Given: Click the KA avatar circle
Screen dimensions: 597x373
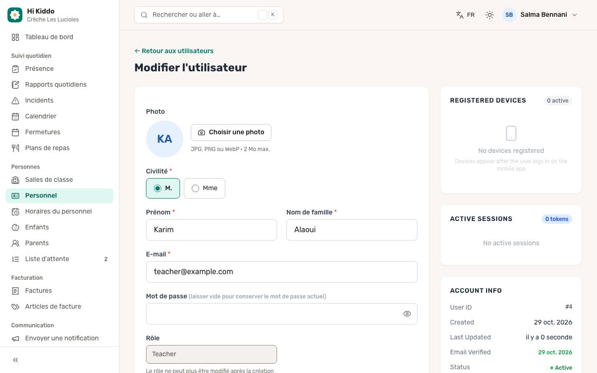Looking at the screenshot, I should tap(165, 139).
